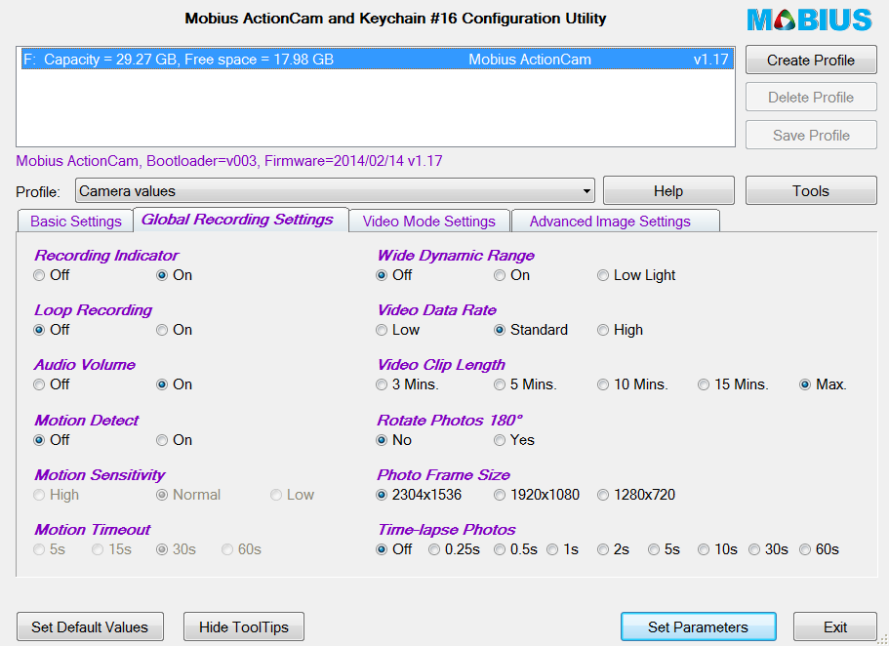Click the Time-lapse Photos heading
This screenshot has width=889, height=646.
[x=447, y=530]
